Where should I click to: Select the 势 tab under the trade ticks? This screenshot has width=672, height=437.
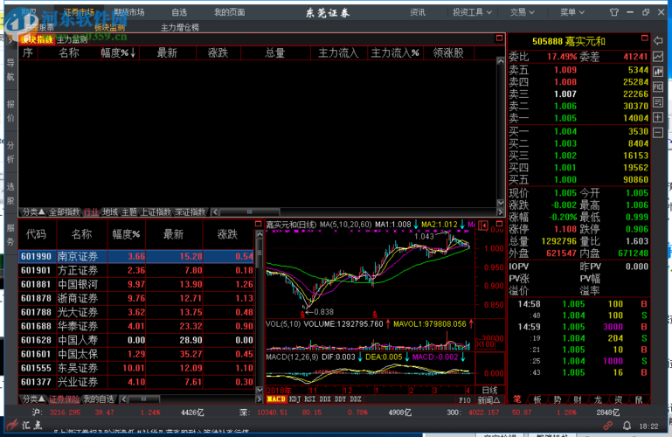coord(558,399)
